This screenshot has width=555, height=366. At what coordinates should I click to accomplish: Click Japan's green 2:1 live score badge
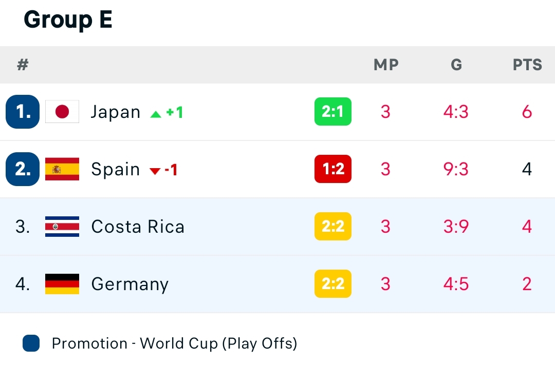332,112
